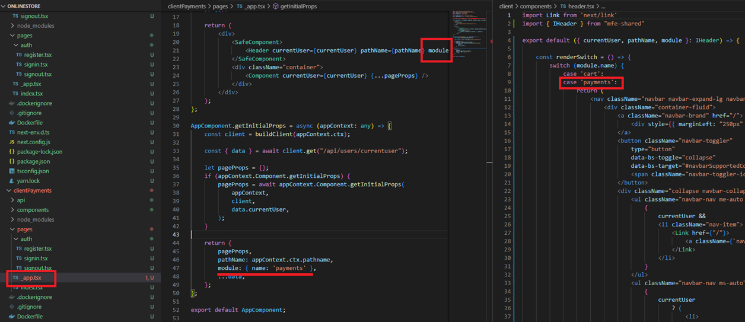Open the yarn.lock file
Image resolution: width=745 pixels, height=322 pixels.
(x=28, y=181)
